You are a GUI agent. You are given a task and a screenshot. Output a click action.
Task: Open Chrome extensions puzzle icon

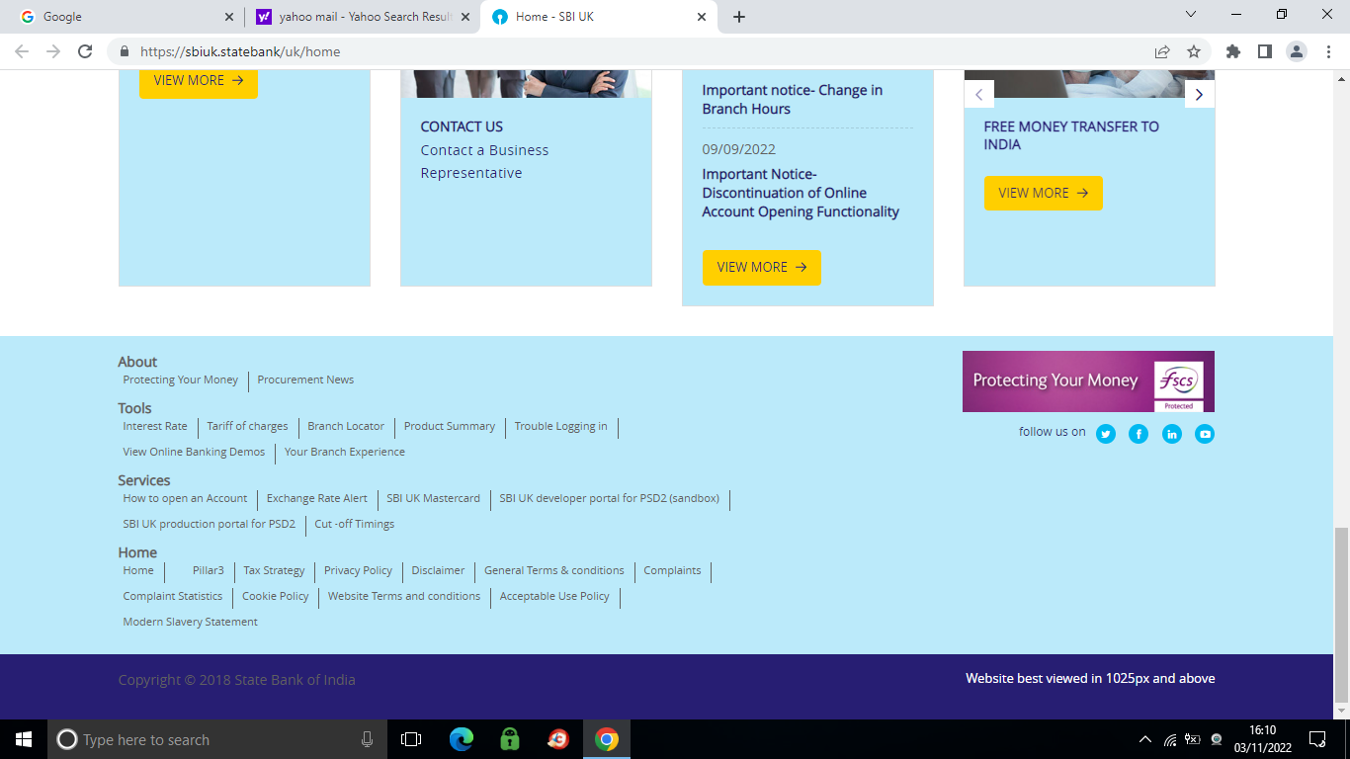click(1232, 51)
